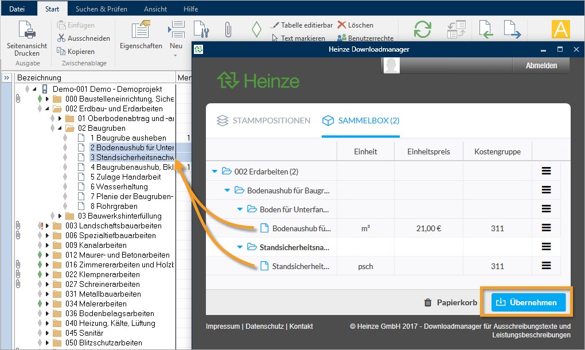The width and height of the screenshot is (585, 350).
Task: Switch to the SAMMELBOX (2) tab
Action: click(x=361, y=120)
